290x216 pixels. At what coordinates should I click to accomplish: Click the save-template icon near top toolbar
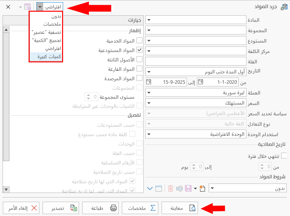[27, 6]
